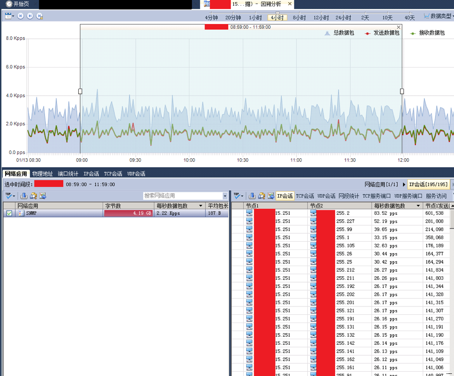This screenshot has width=454, height=376.
Task: Click export icon in network application toolbar
Action: [x=24, y=196]
